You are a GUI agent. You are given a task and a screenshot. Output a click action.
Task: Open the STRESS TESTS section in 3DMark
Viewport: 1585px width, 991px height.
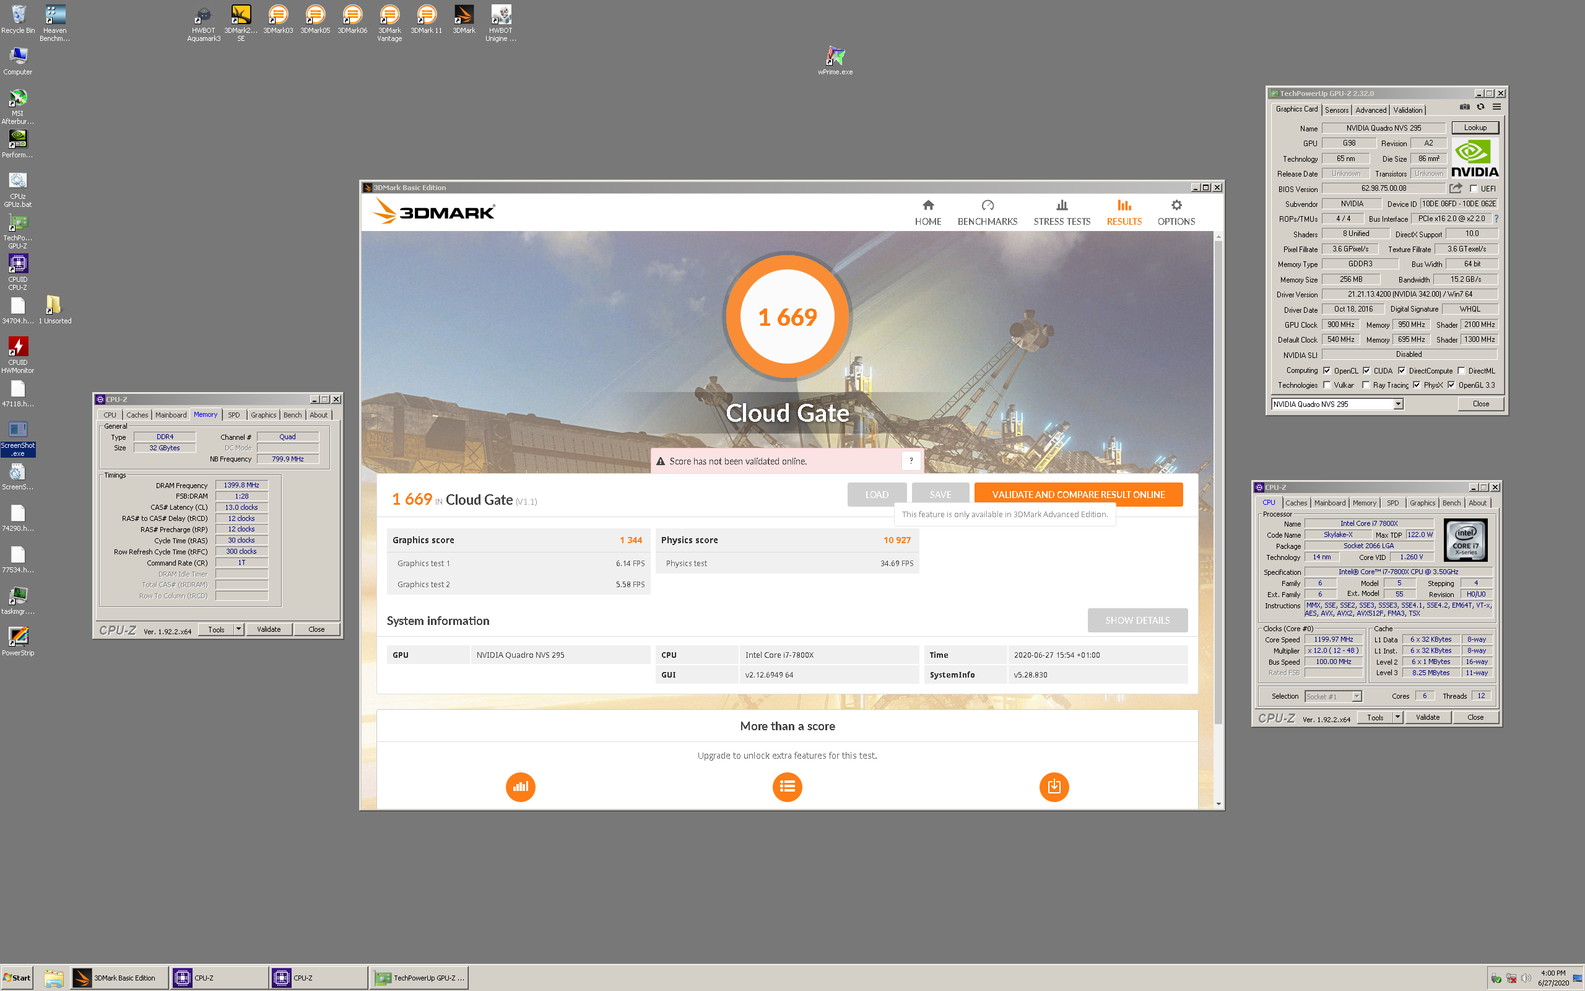point(1062,213)
